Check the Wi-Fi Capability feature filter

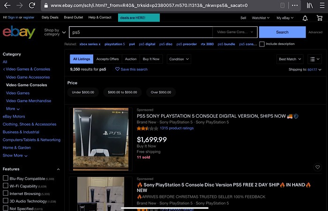6,186
